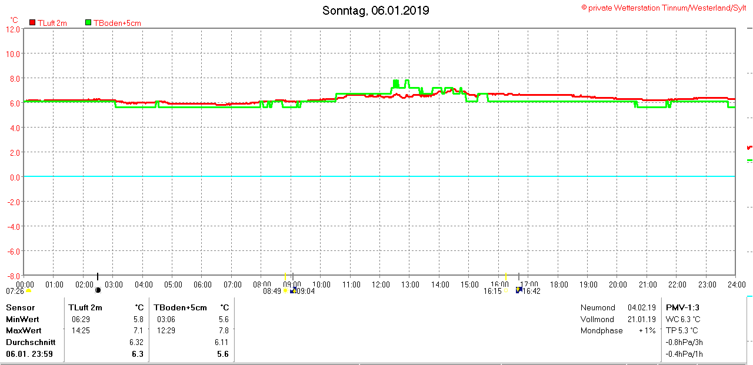The width and height of the screenshot is (753, 365).
Task: Click the blue moonset icon at 16:42
Action: pyautogui.click(x=519, y=290)
